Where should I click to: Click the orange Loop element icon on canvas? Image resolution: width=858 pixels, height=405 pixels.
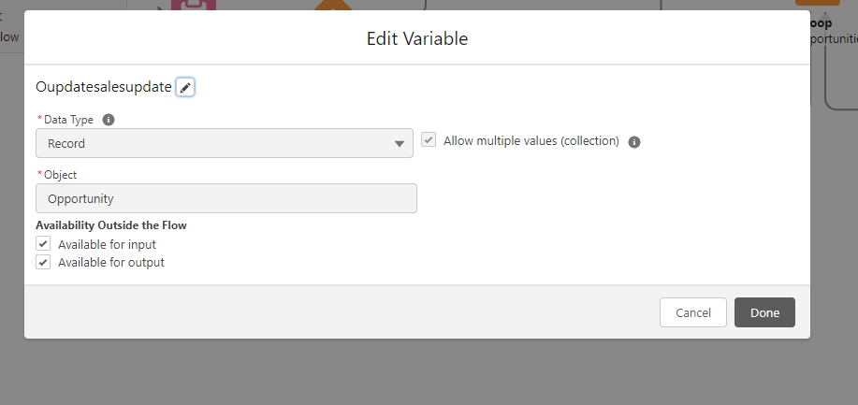coord(817,3)
